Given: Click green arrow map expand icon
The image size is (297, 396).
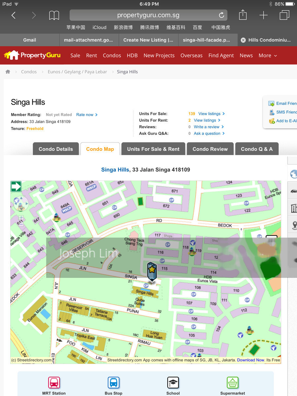Looking at the screenshot, I should 16,186.
